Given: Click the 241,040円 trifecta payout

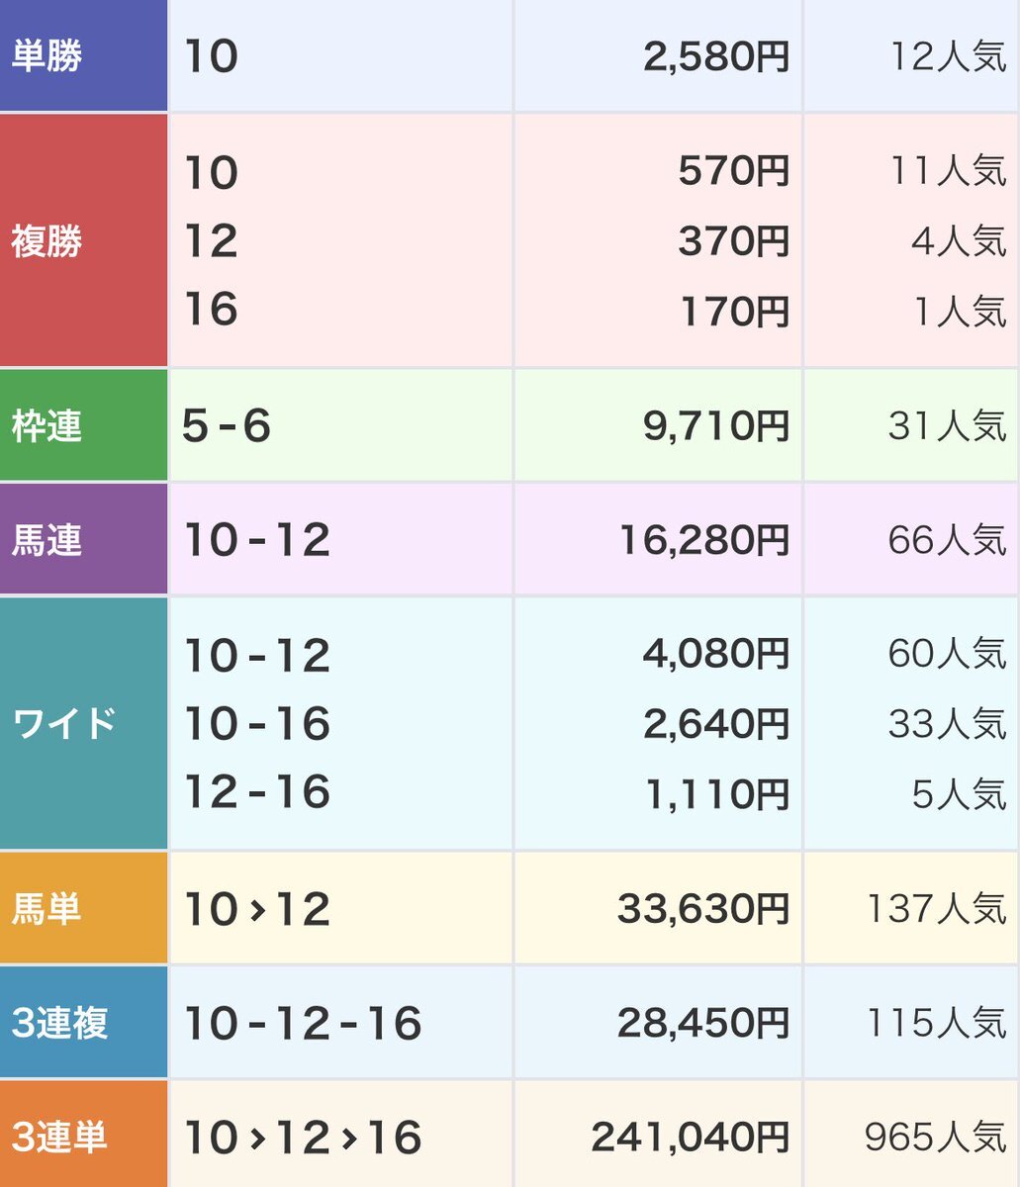Looking at the screenshot, I should pyautogui.click(x=691, y=1138).
